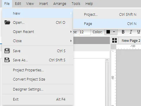Viewport: 141px width, 106px height.
Task: Click the black text color swatch
Action: coord(108,32)
